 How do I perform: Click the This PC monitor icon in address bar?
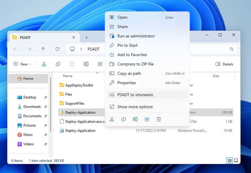(x=72, y=49)
